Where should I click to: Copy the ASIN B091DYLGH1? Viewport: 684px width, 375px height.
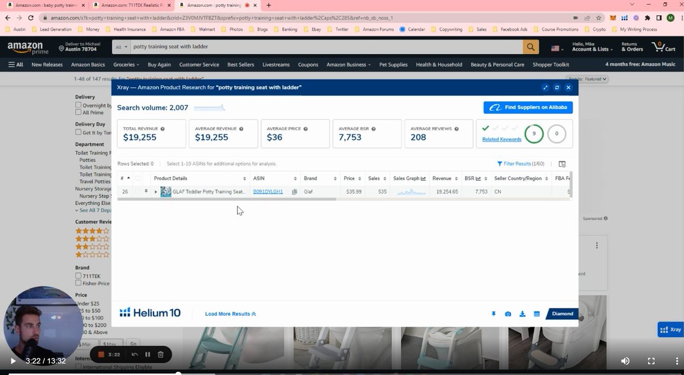295,192
